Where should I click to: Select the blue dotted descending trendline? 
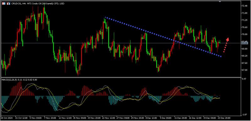(163, 37)
